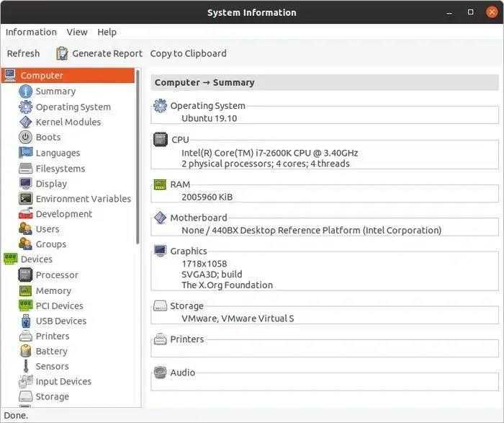Click the Generate Report clipboard icon

click(62, 53)
